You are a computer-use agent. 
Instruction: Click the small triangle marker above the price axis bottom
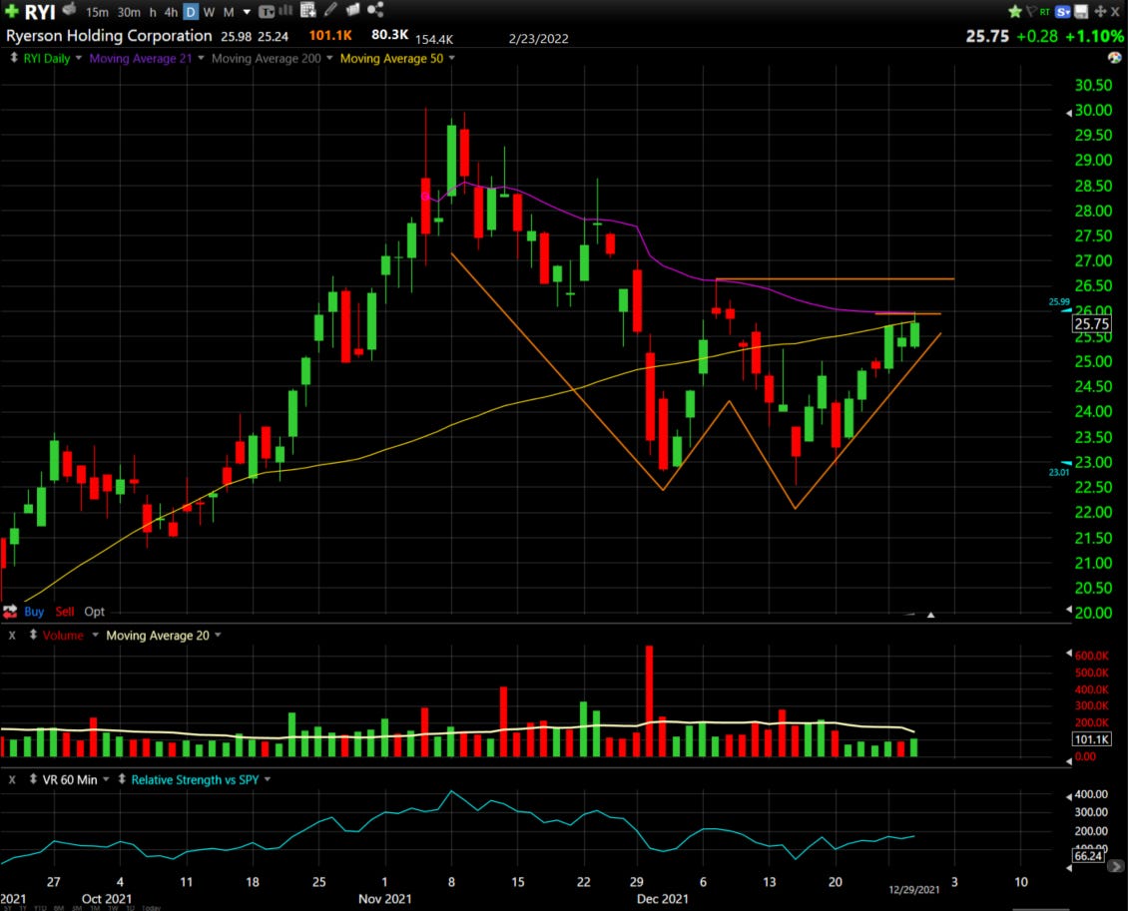click(x=931, y=615)
